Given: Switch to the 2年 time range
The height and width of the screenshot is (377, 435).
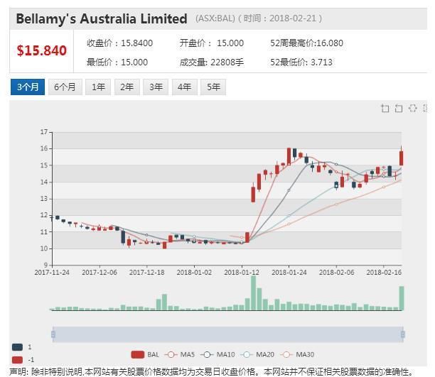Looking at the screenshot, I should point(127,87).
